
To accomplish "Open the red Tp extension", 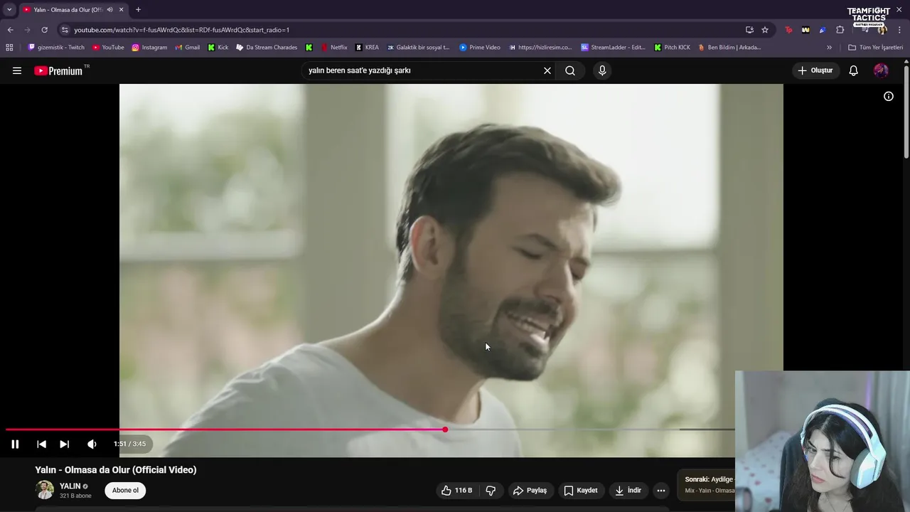I will click(x=788, y=30).
